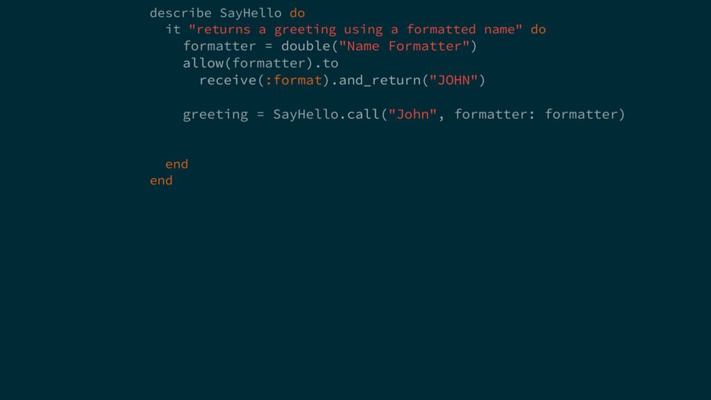The image size is (711, 400).
Task: Click "do" at end of describe line
Action: tap(297, 13)
